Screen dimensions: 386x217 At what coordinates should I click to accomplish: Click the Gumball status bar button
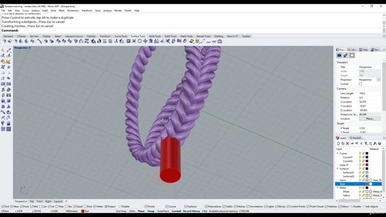176,211
